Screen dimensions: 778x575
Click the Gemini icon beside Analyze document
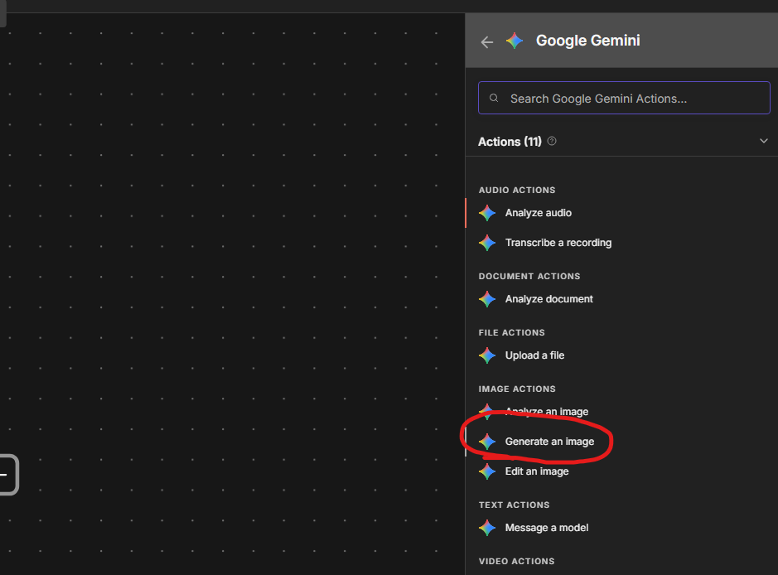pyautogui.click(x=487, y=299)
